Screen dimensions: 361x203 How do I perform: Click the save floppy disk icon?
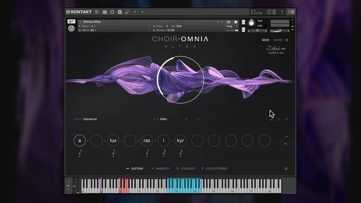click(x=104, y=12)
